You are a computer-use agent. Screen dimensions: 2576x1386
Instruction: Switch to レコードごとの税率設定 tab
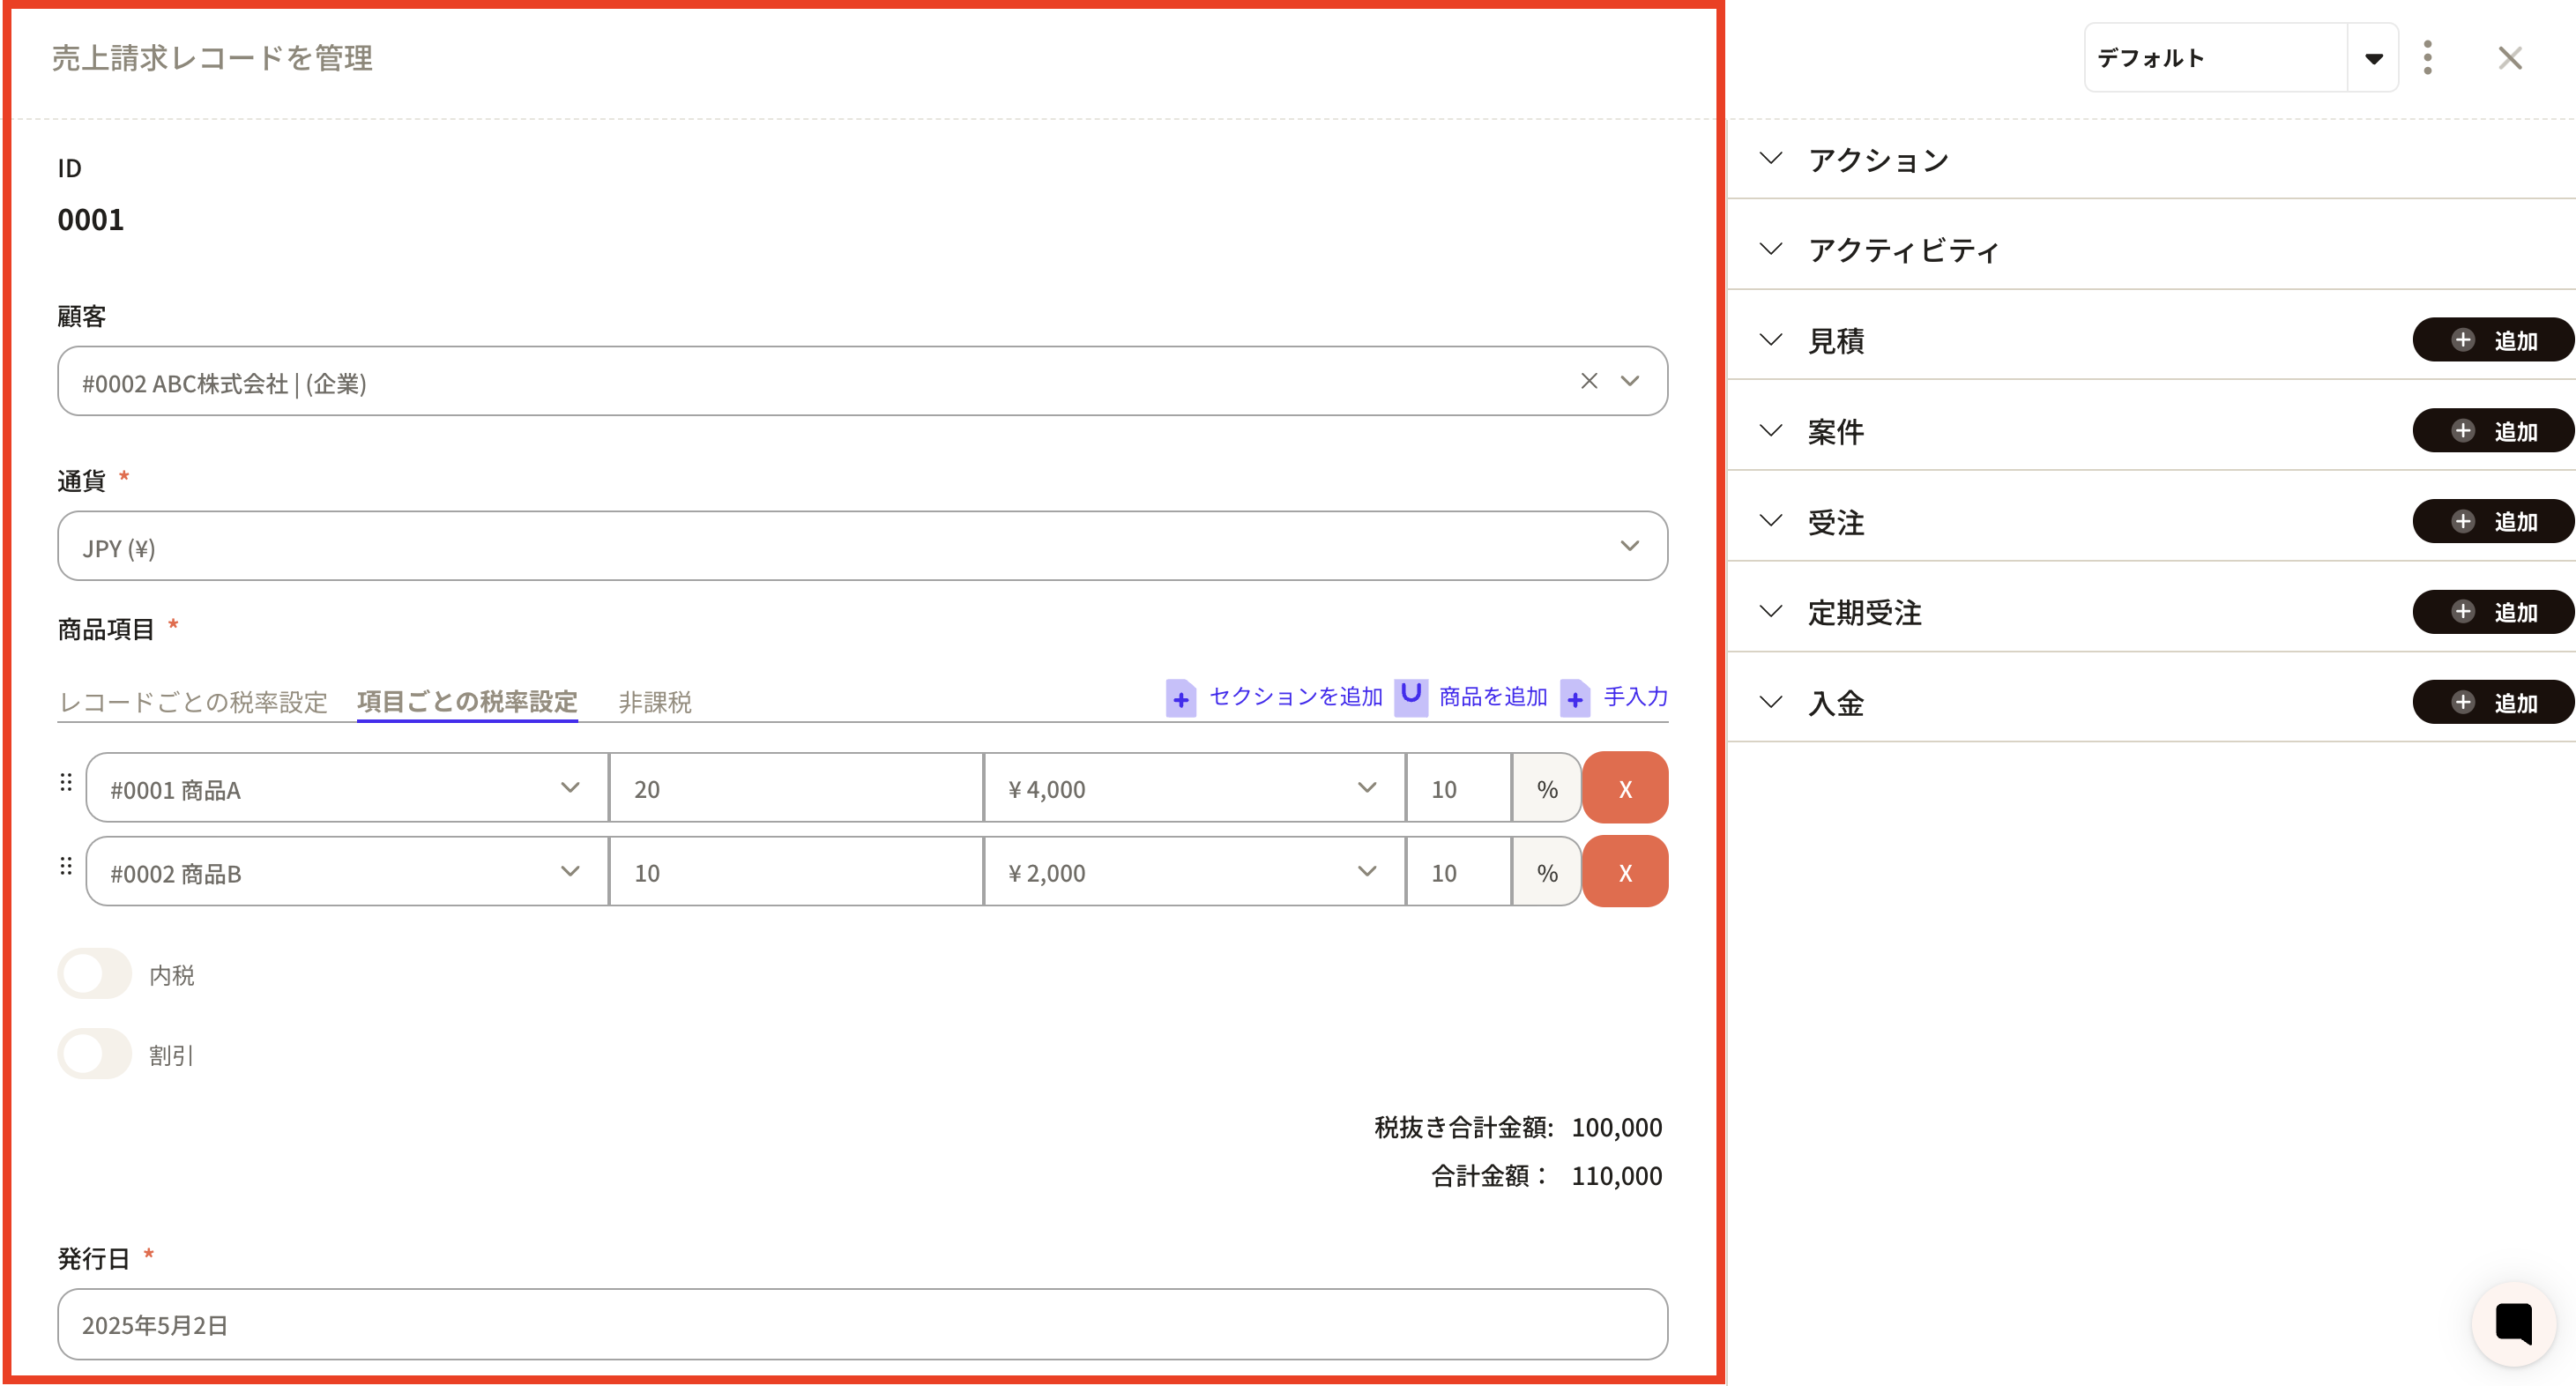pyautogui.click(x=193, y=702)
